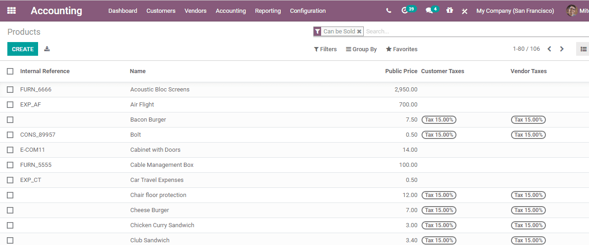Open the Group By dropdown
The width and height of the screenshot is (589, 245).
pos(361,49)
